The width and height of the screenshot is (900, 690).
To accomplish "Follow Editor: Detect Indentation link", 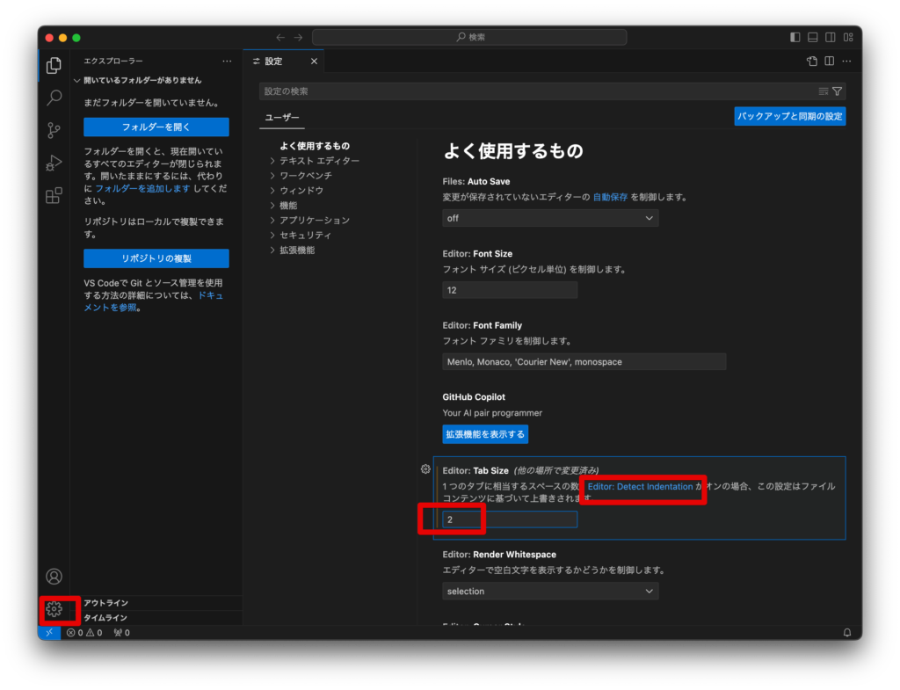I will point(640,486).
